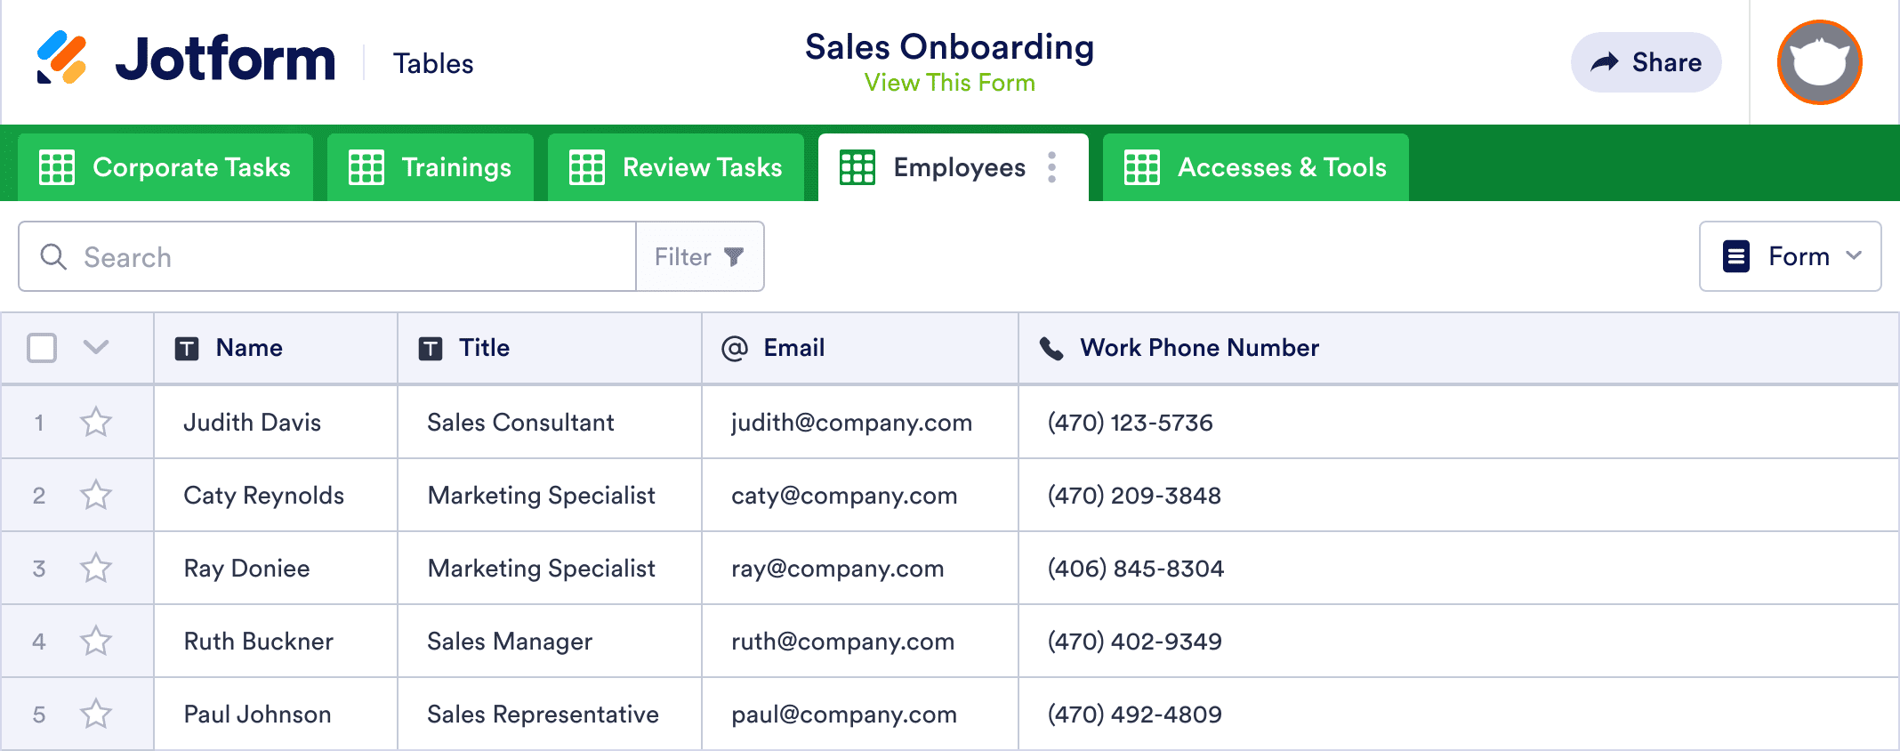Favorite the Paul Johnson row
The height and width of the screenshot is (751, 1900).
pos(96,714)
